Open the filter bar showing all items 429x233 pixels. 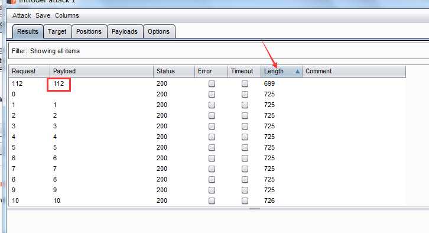click(219, 51)
